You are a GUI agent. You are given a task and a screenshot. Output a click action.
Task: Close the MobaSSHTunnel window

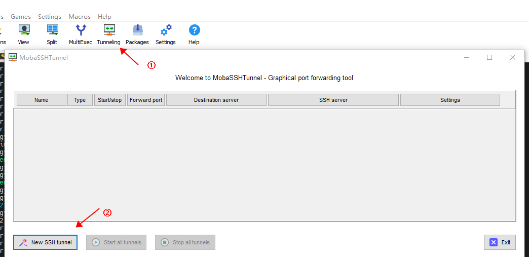[x=513, y=57]
